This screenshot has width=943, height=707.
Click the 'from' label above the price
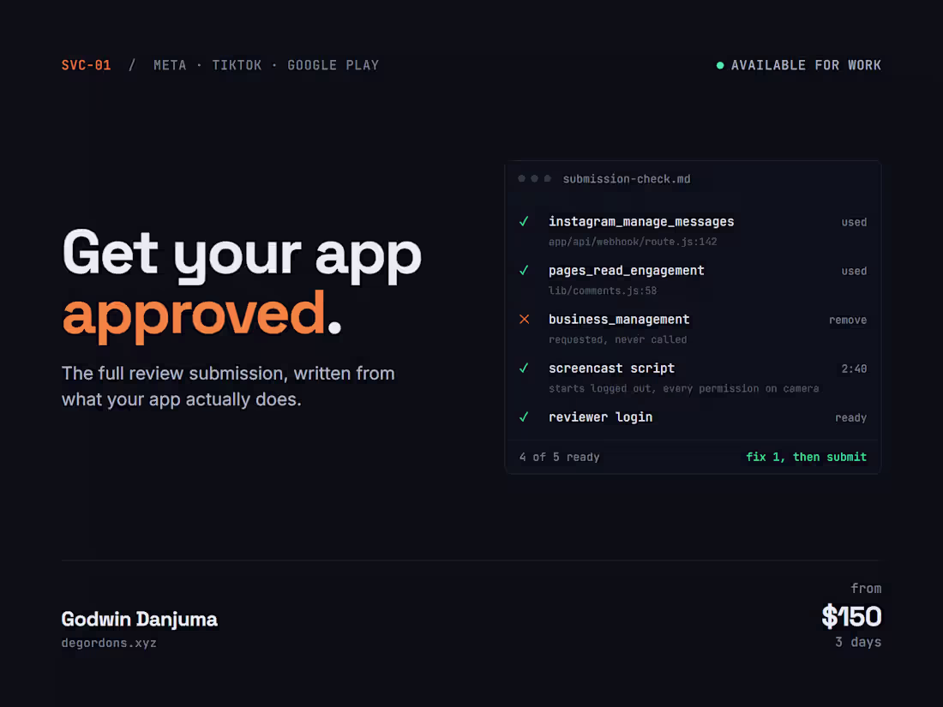tap(866, 589)
